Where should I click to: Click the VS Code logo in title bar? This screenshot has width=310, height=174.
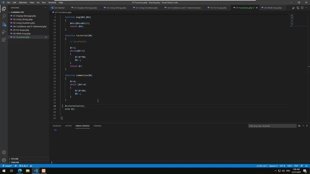point(3,2)
